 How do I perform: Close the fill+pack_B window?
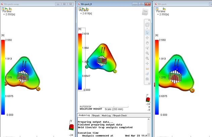click(x=147, y=4)
